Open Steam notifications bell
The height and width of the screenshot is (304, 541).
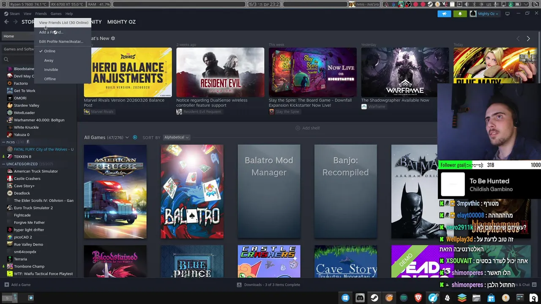(460, 14)
